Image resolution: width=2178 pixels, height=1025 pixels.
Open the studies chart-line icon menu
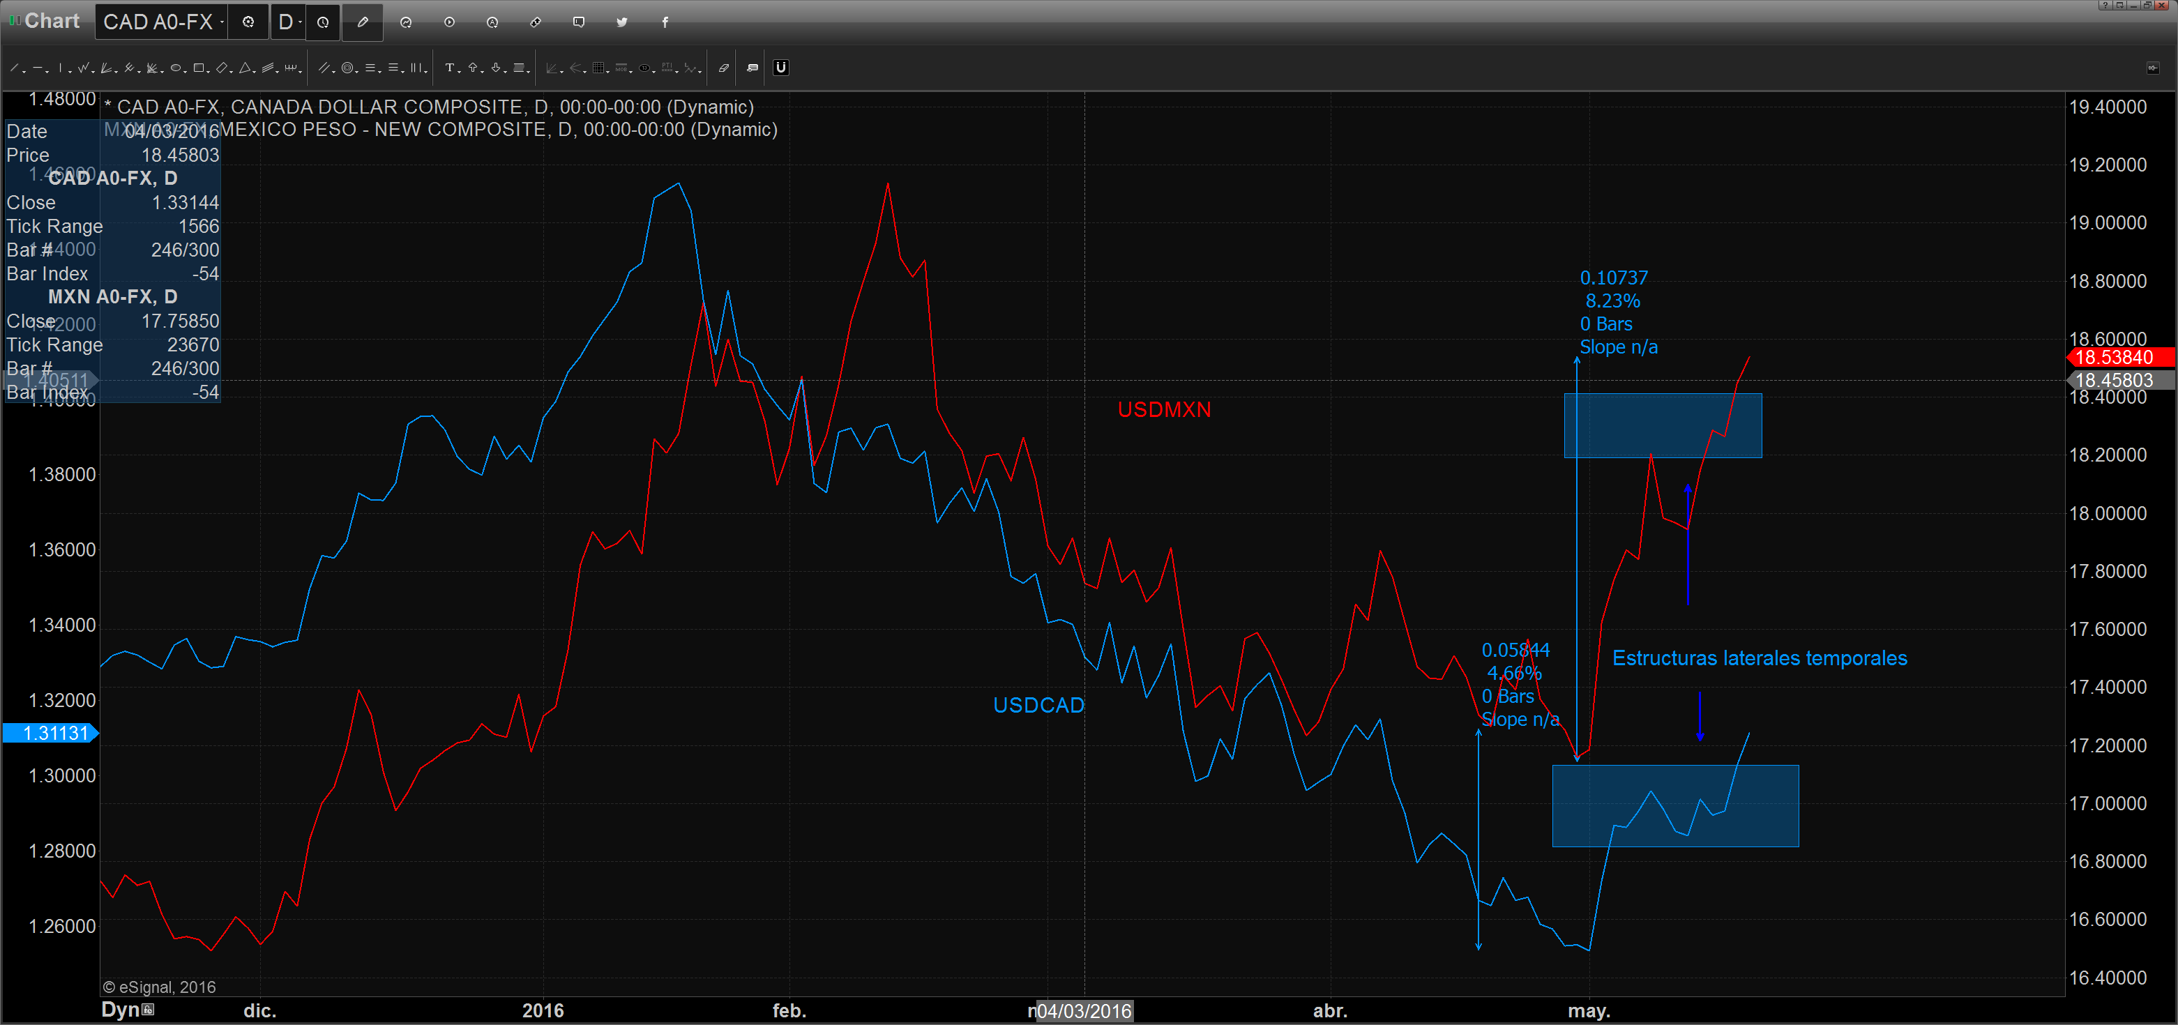(x=406, y=22)
